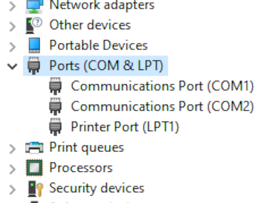Expand the Other devices category
This screenshot has width=277, height=203.
[12, 27]
